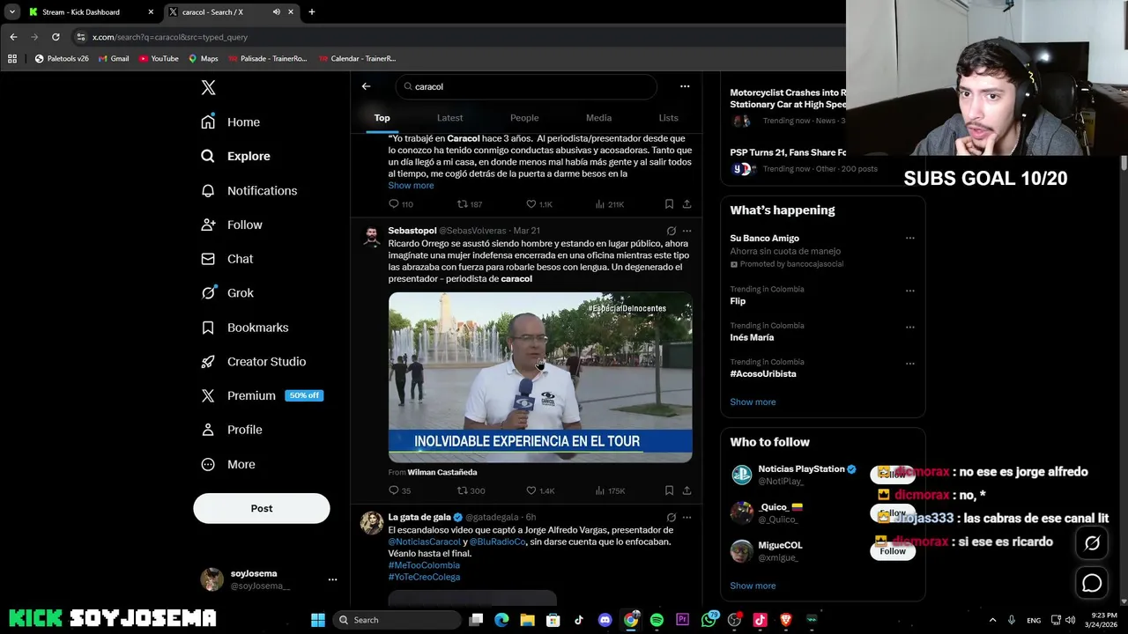
Task: Reload the page in browser
Action: tap(56, 37)
